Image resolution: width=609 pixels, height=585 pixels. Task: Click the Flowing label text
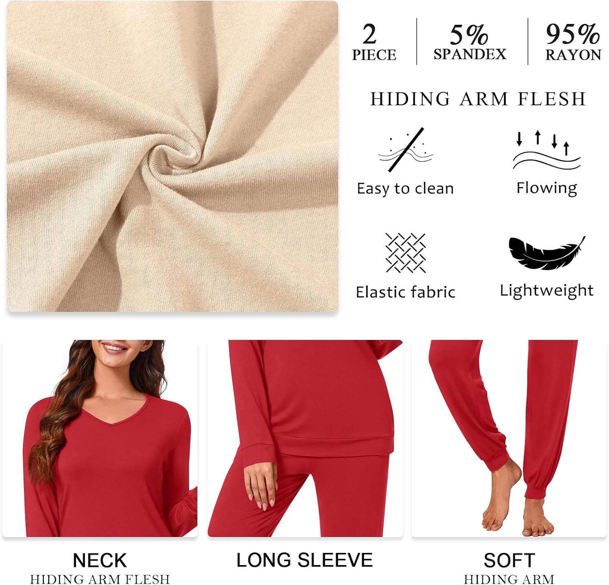546,188
